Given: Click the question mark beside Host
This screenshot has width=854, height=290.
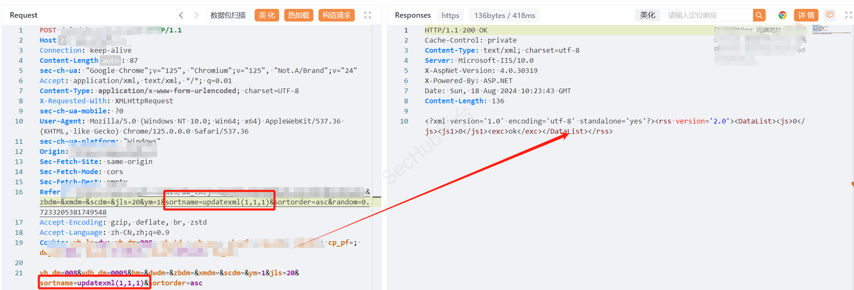Looking at the screenshot, I should [x=62, y=40].
